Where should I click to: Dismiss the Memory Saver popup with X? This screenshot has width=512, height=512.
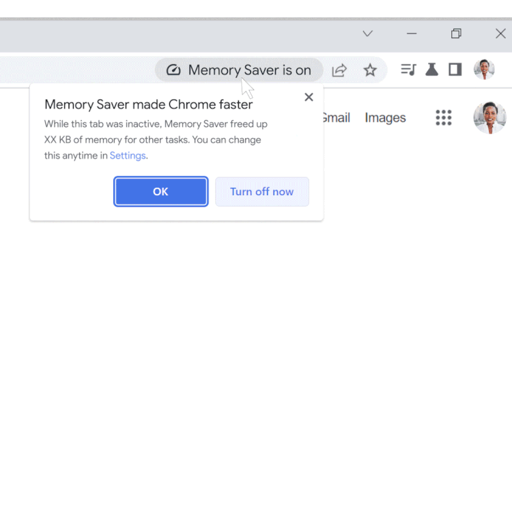[309, 97]
